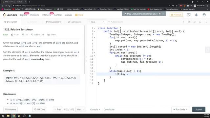
Task: Open the Interview menu
Action: pos(47,15)
